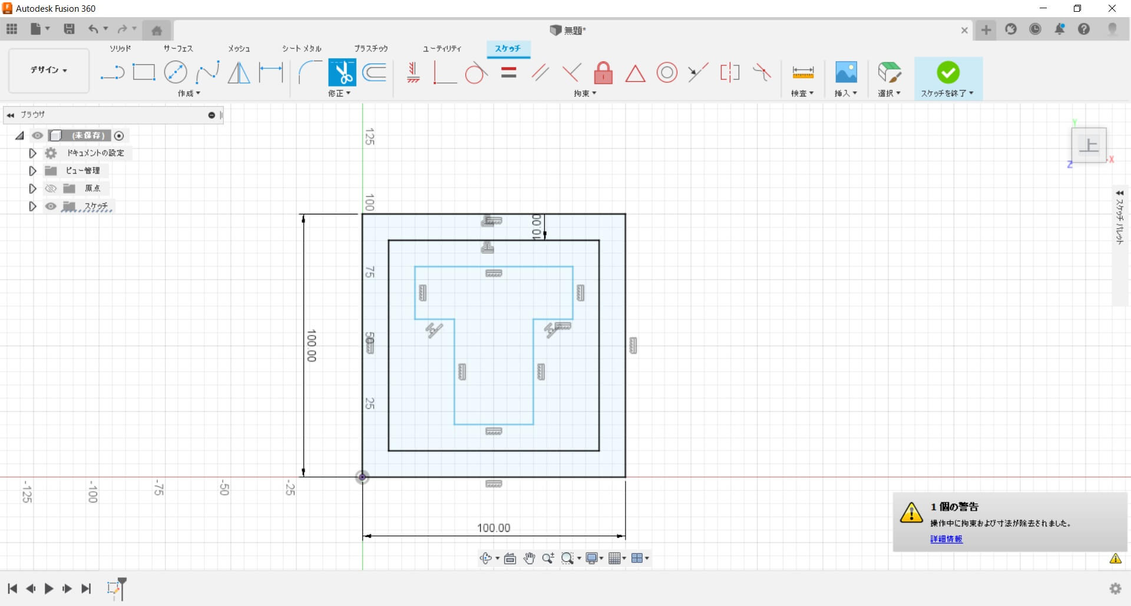The width and height of the screenshot is (1131, 606).
Task: Select the 2-point rectangle sketch tool
Action: click(144, 72)
